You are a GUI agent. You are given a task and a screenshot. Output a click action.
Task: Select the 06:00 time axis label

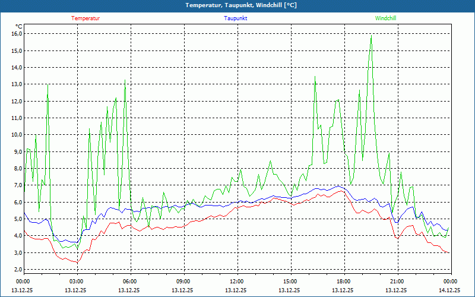point(130,282)
